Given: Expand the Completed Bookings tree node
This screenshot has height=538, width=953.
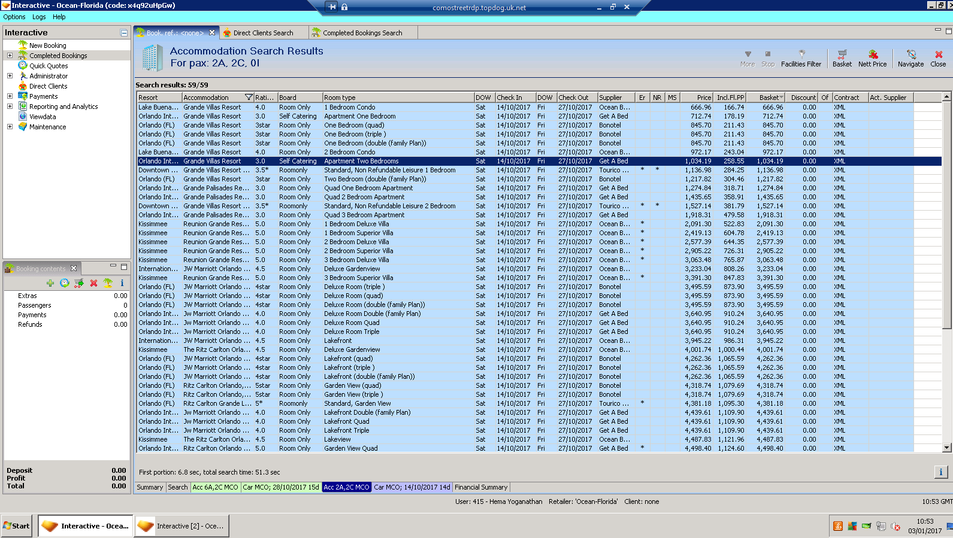Looking at the screenshot, I should point(10,55).
